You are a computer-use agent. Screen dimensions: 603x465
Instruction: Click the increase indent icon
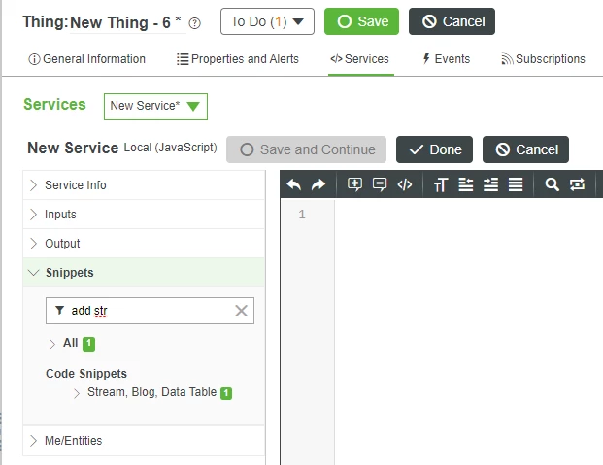[490, 184]
